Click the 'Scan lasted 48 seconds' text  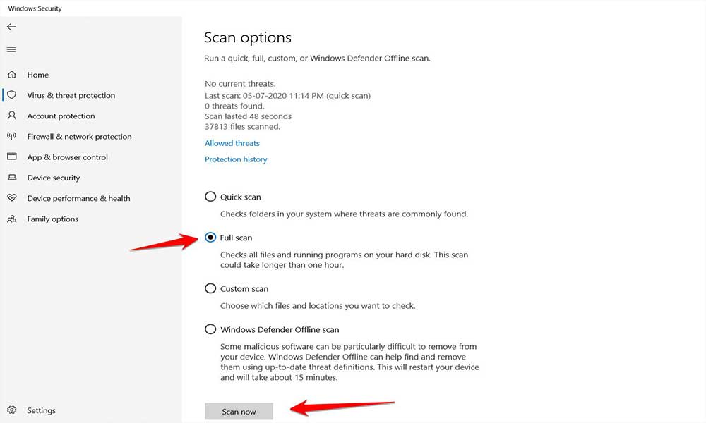(x=248, y=116)
